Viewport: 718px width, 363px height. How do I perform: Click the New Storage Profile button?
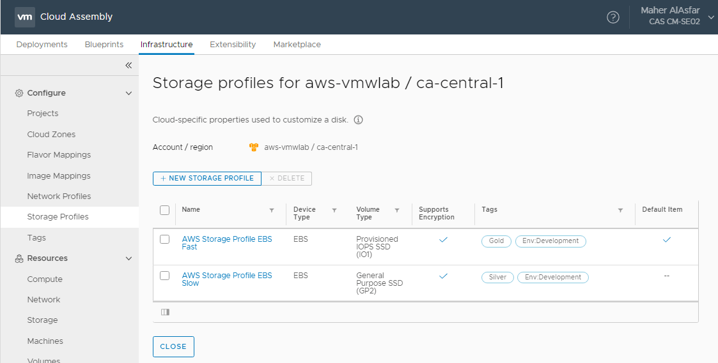click(x=207, y=178)
